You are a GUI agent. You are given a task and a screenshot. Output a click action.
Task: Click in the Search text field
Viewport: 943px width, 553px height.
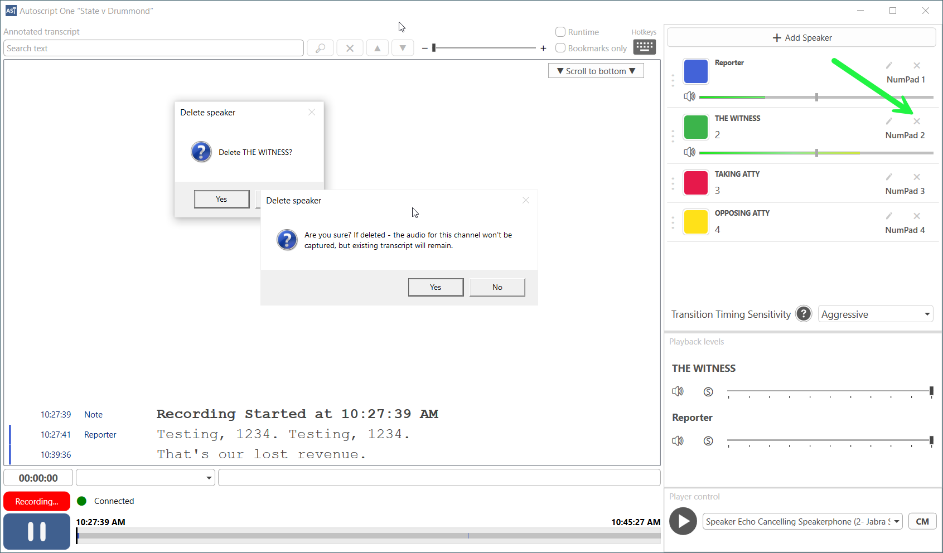(153, 48)
